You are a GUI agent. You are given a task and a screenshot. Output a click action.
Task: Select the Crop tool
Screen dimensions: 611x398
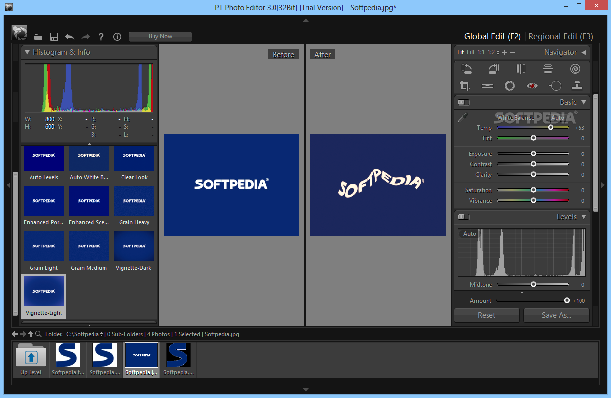[465, 86]
